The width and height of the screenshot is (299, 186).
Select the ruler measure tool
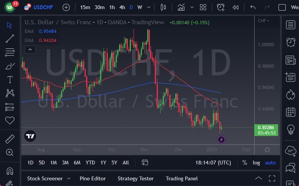(x=10, y=139)
